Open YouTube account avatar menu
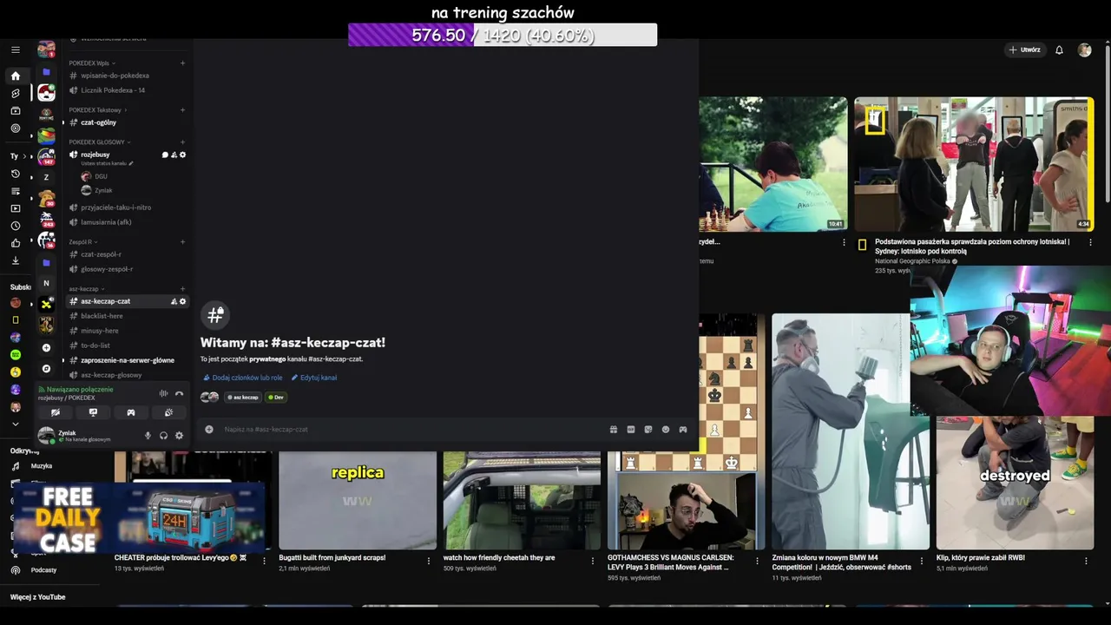1111x625 pixels. [1084, 50]
